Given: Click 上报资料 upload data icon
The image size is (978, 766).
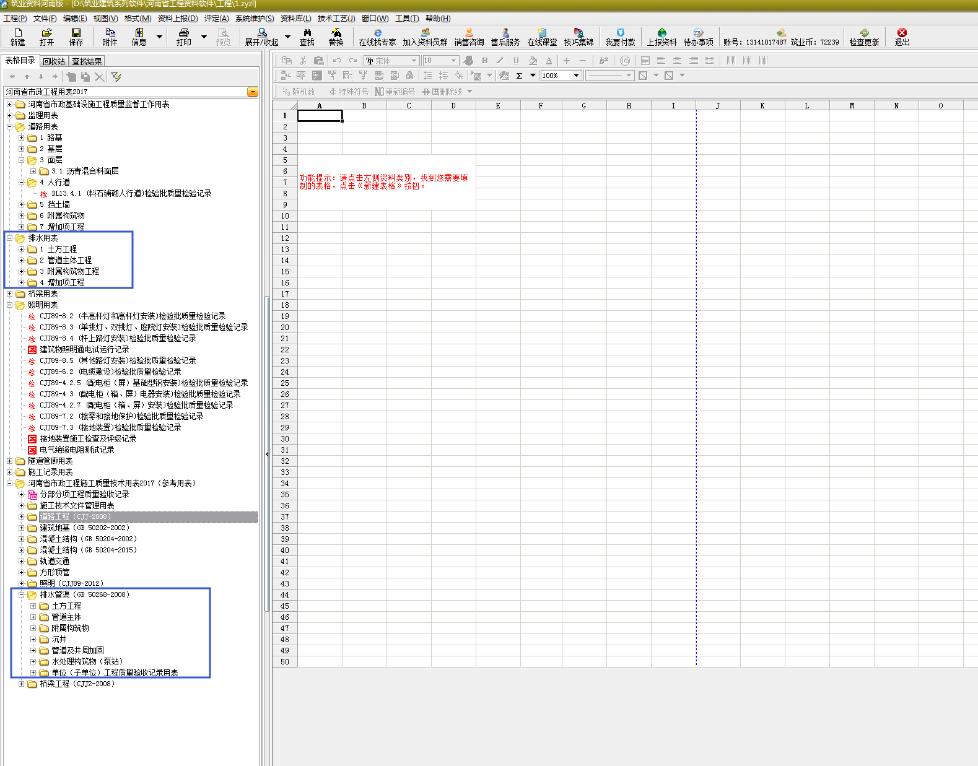Looking at the screenshot, I should (x=661, y=37).
